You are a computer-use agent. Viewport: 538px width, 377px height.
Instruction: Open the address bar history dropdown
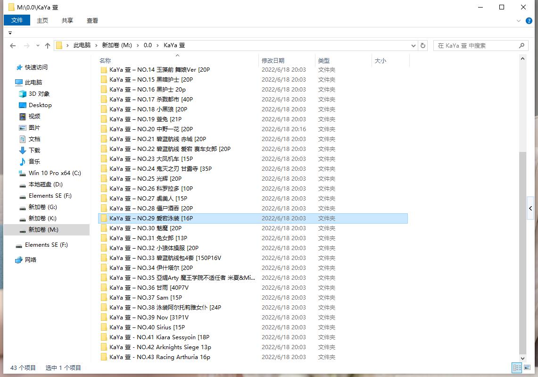pyautogui.click(x=413, y=45)
